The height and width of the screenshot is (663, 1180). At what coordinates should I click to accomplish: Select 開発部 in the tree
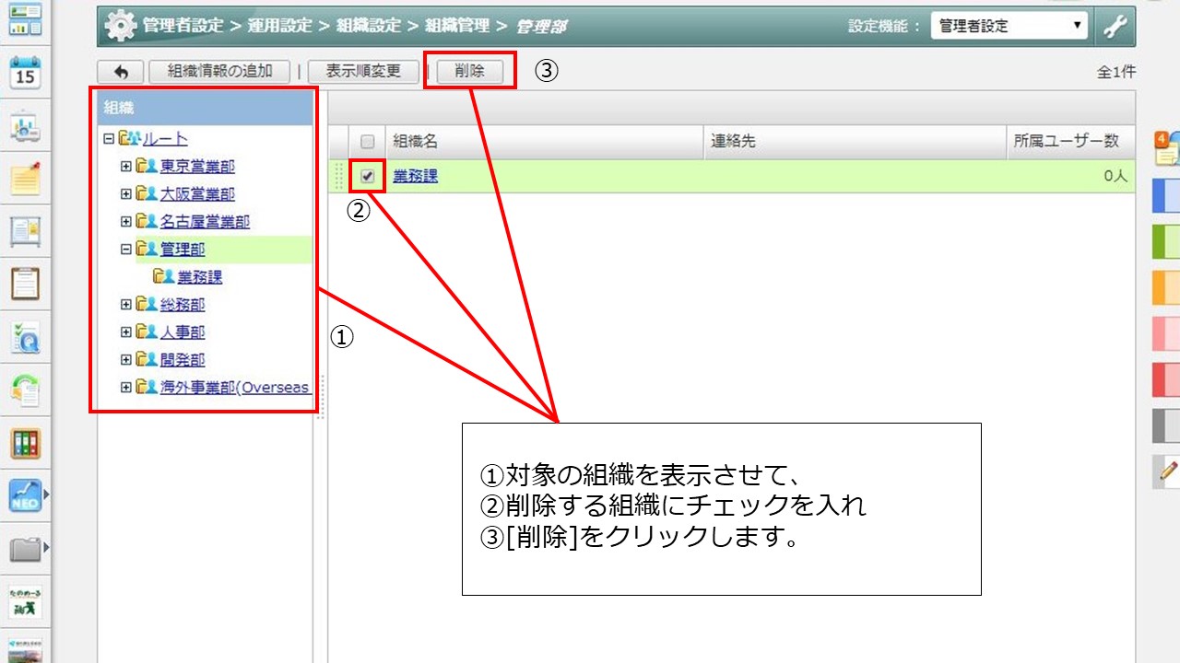click(x=183, y=359)
